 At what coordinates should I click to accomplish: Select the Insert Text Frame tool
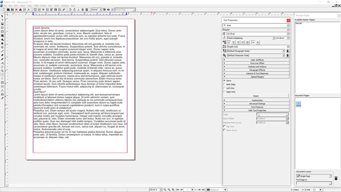(x=2, y=20)
